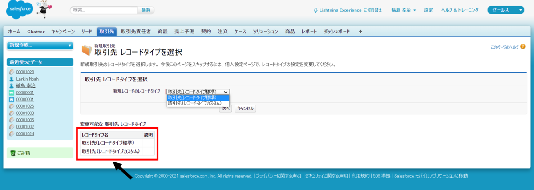Screen dimensions: 534x190
Task: Go to the 商品 tab
Action: (x=290, y=32)
